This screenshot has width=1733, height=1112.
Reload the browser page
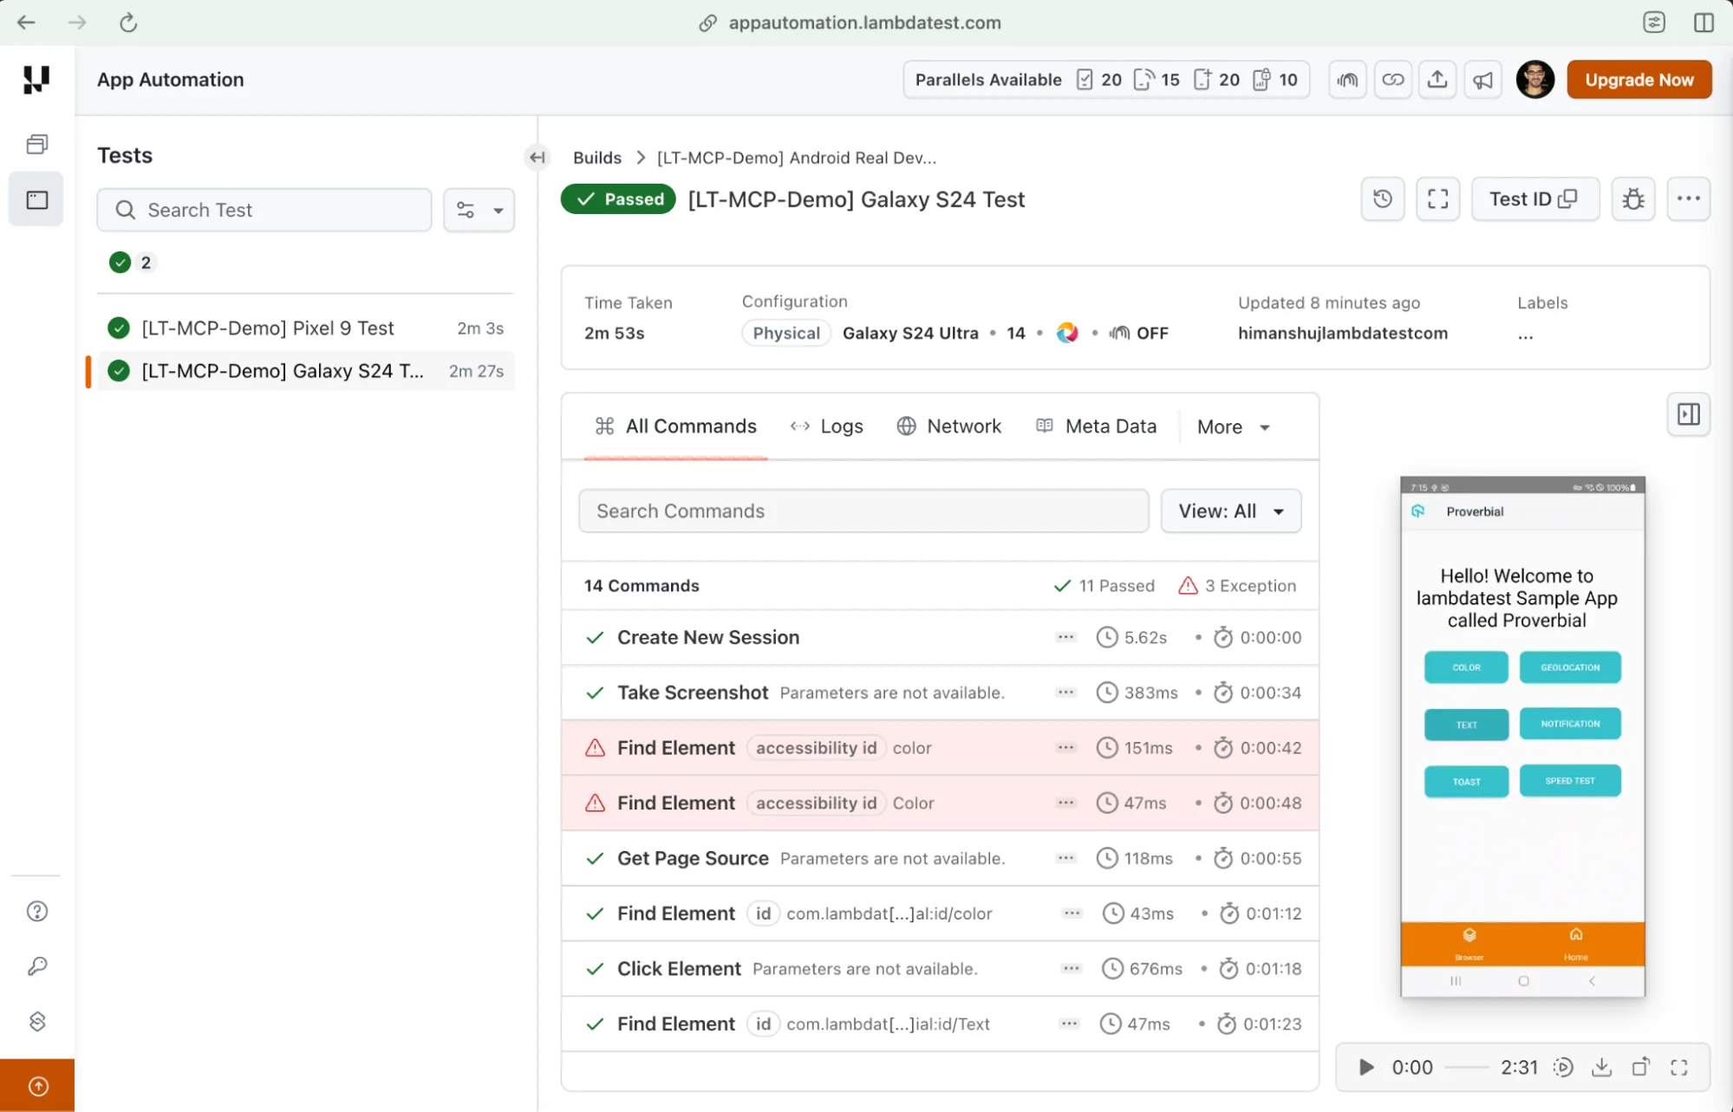[x=128, y=23]
